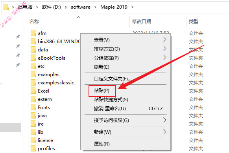Screen dimensions: 229x153
Task: Click the etc folder icon
Action: (33, 66)
